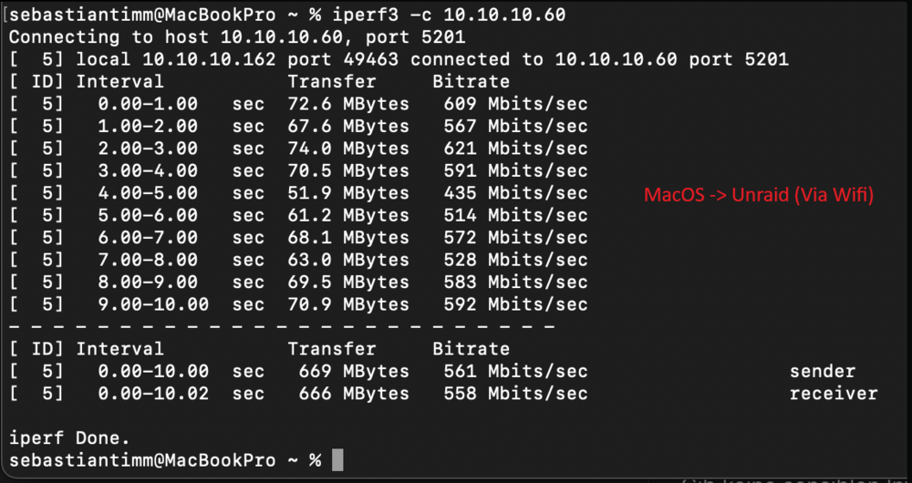
Task: Click the 'receiver' label
Action: pyautogui.click(x=834, y=394)
